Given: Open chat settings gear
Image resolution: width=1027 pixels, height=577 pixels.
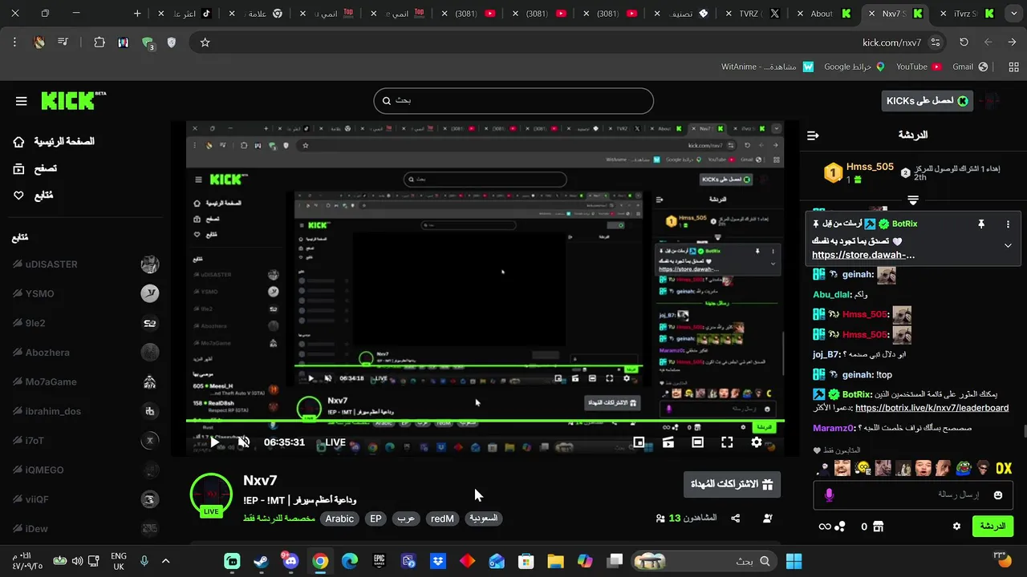Looking at the screenshot, I should [956, 527].
